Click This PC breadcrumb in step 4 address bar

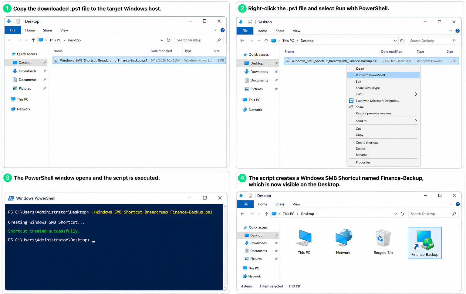point(288,214)
